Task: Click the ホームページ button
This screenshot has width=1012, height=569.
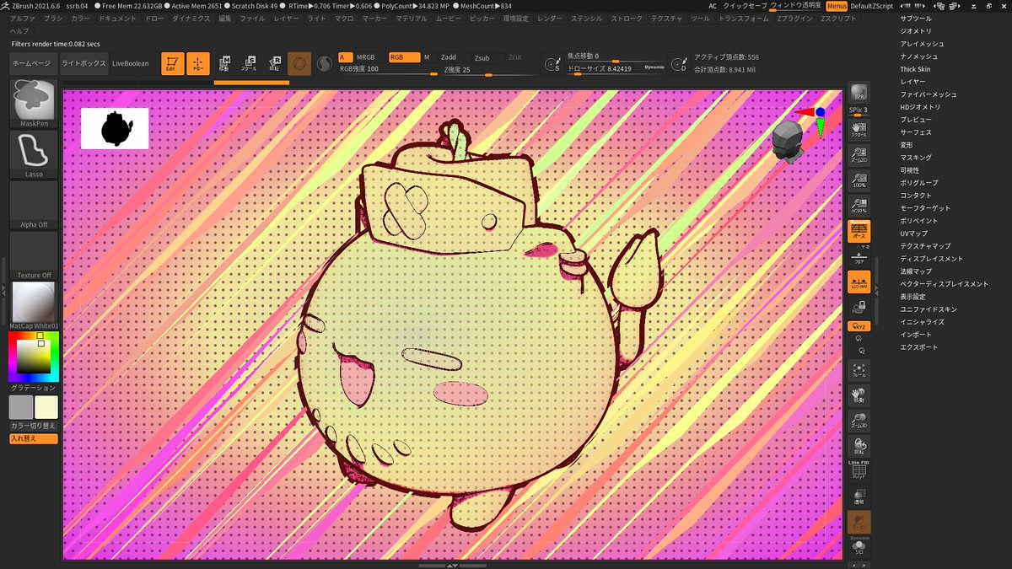Action: (x=32, y=63)
